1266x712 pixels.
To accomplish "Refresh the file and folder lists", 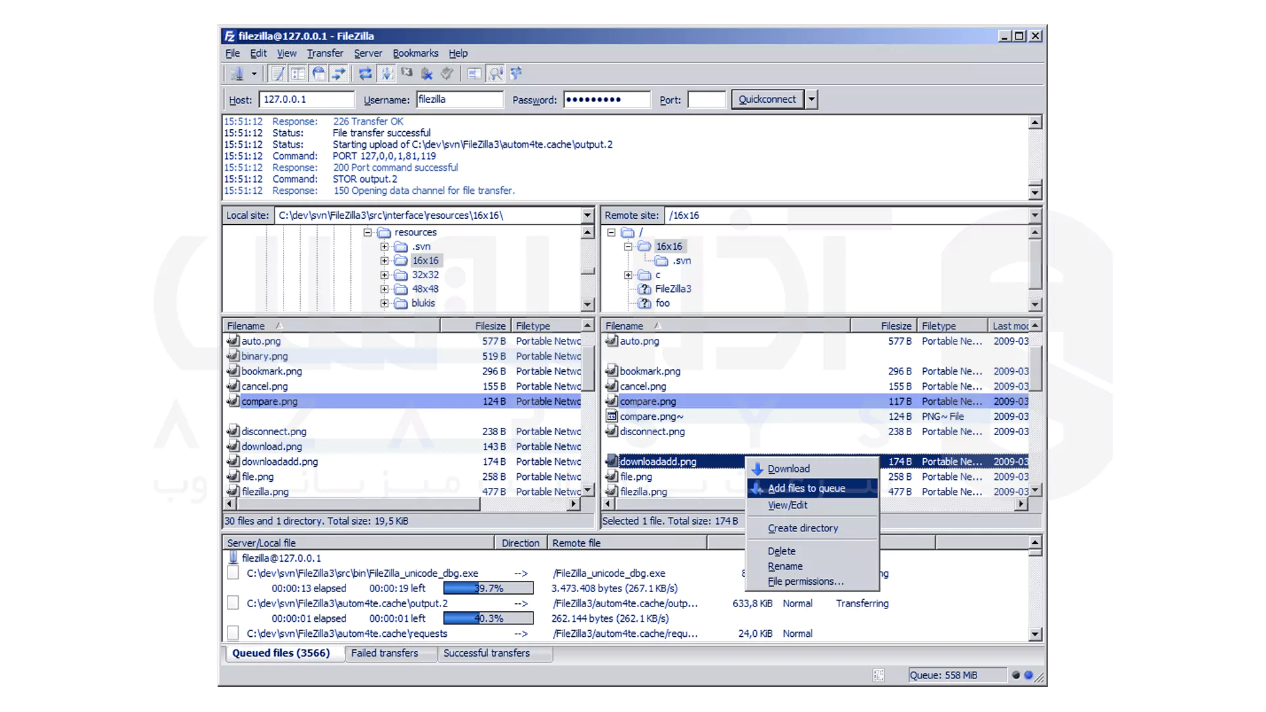I will (365, 73).
